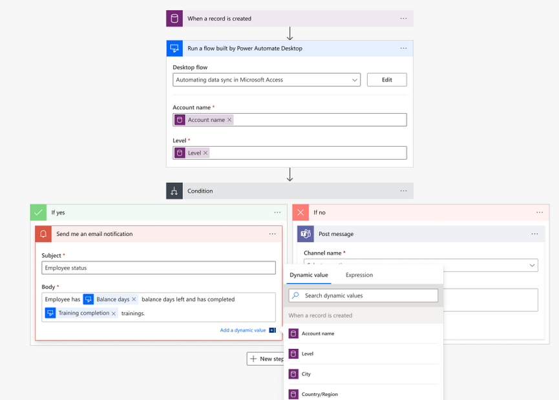Click the 'Post message' step title
Viewport: 559px width, 400px height.
point(336,234)
